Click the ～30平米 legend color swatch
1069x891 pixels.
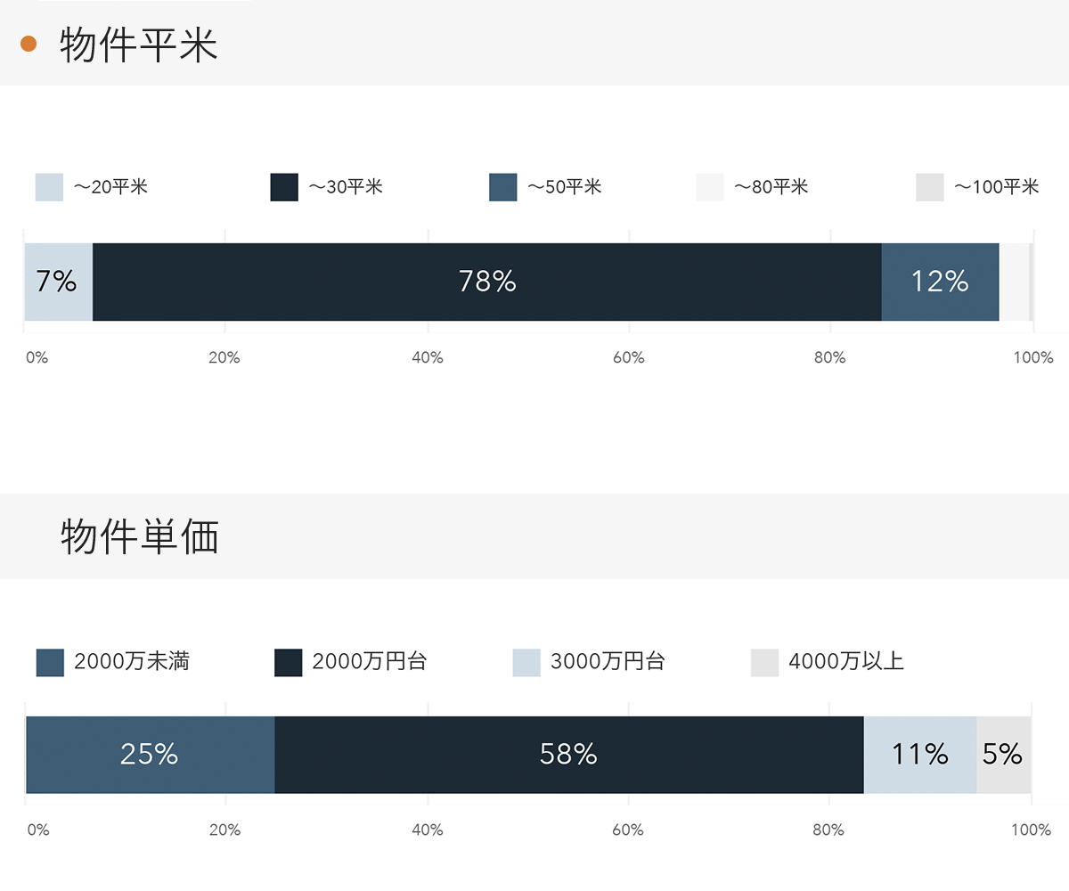click(x=284, y=187)
